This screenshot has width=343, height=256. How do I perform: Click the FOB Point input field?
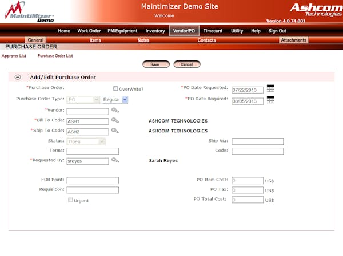tap(93, 181)
